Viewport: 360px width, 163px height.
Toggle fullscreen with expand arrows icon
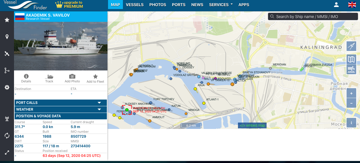pyautogui.click(x=7, y=153)
